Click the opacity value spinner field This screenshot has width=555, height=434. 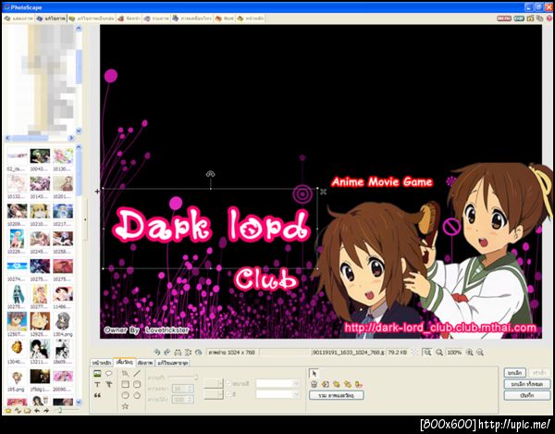[x=182, y=400]
